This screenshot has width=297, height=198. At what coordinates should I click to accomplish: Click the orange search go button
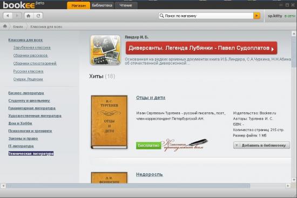click(x=256, y=16)
